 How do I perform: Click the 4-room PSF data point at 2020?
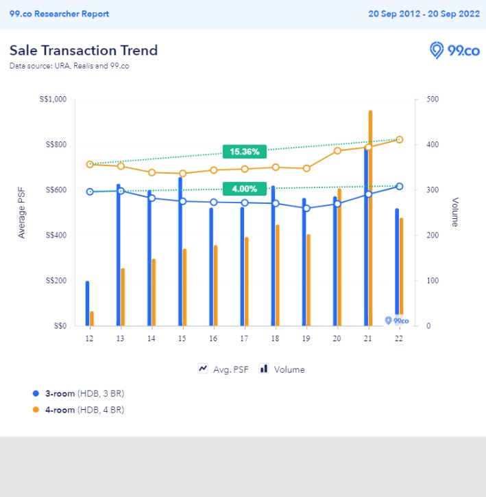click(x=337, y=150)
